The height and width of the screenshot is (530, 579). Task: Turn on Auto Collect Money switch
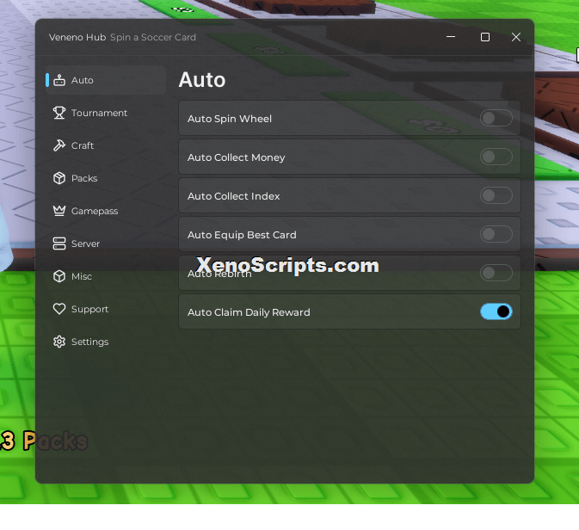click(496, 157)
